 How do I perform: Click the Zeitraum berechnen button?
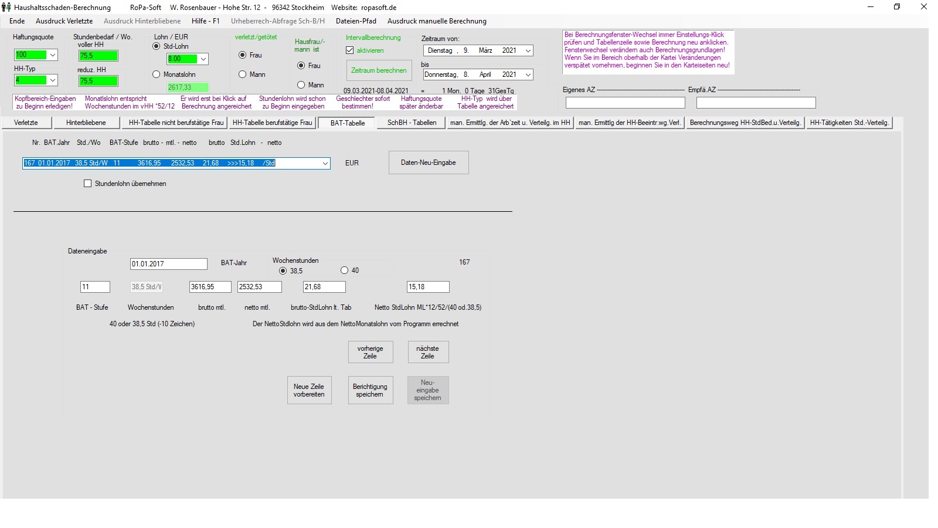379,70
